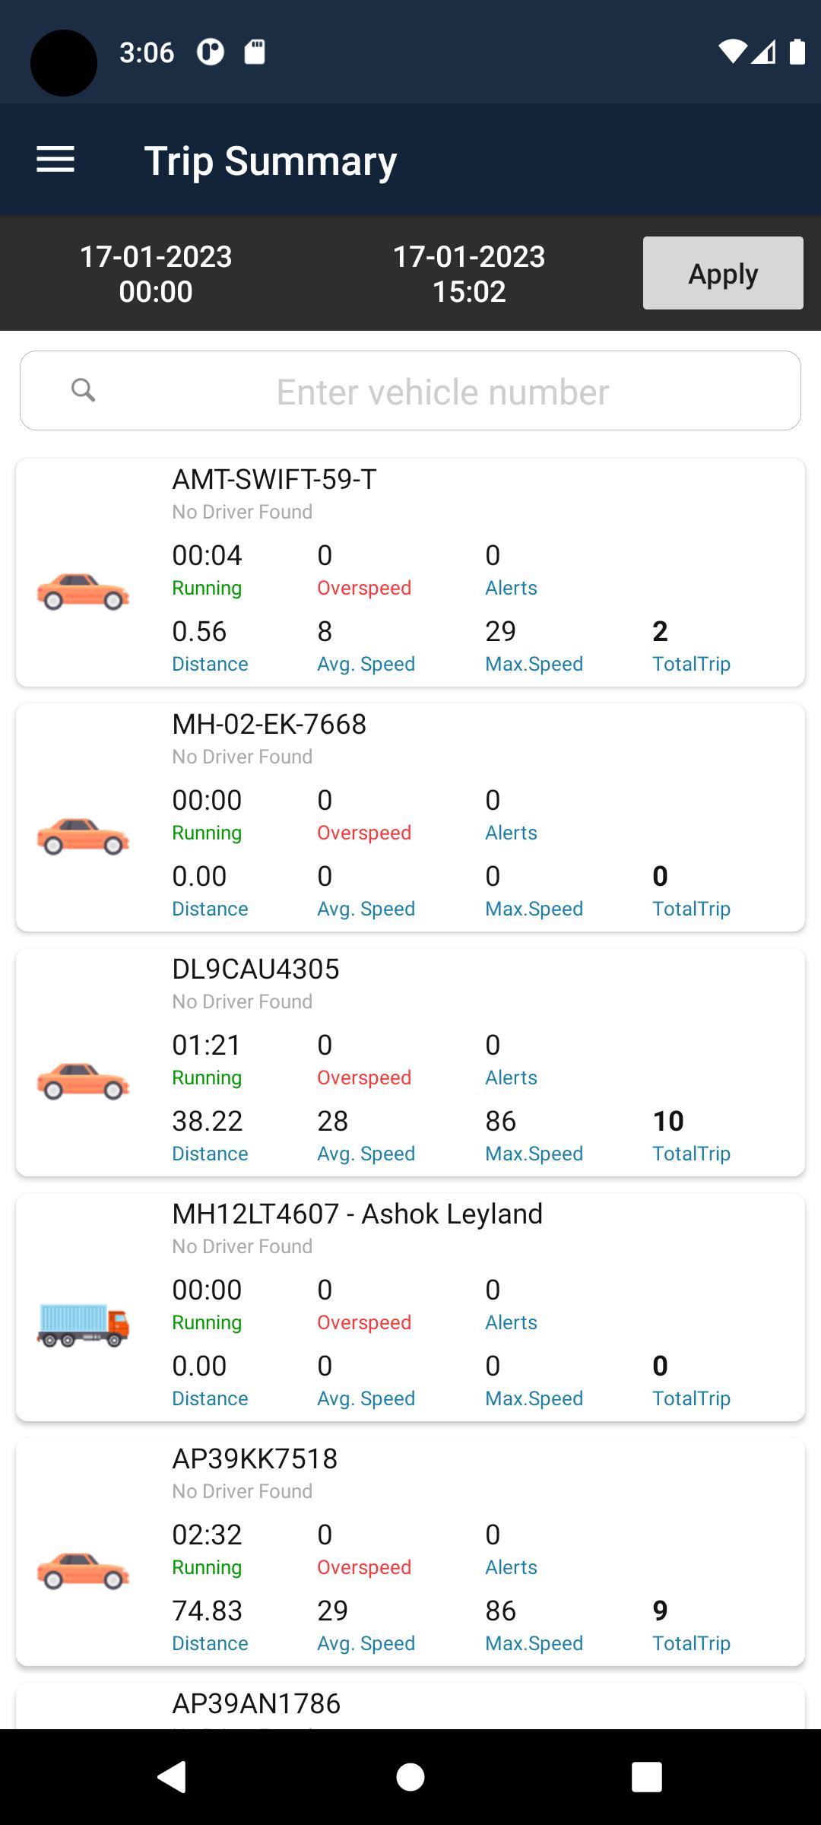Open the AMT-SWIFT-59-T trip title

click(x=274, y=480)
